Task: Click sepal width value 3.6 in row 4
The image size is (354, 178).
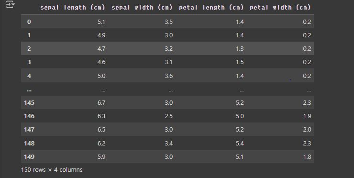Action: [x=169, y=76]
